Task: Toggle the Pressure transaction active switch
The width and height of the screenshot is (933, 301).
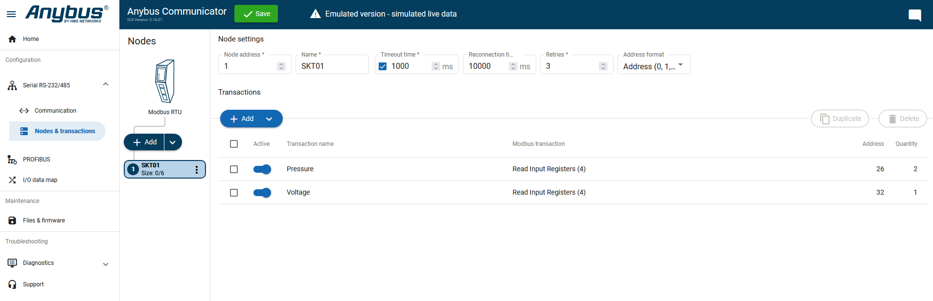Action: pyautogui.click(x=262, y=169)
